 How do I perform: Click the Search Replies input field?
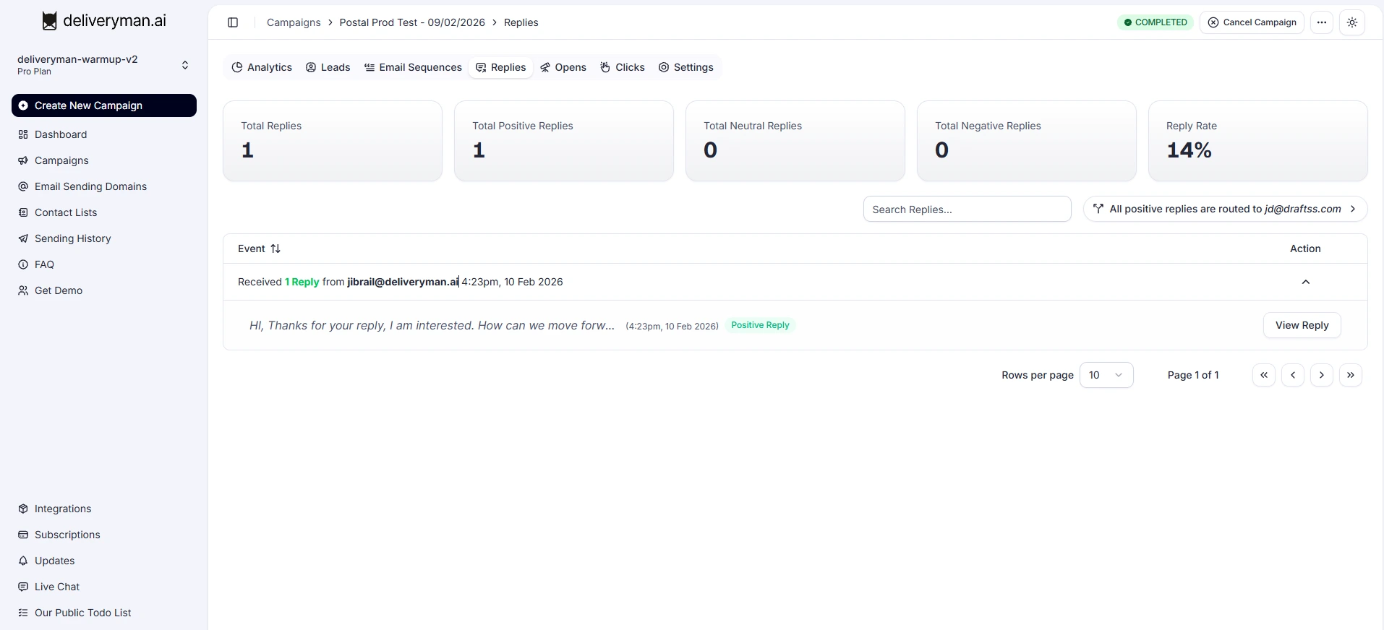[x=967, y=210]
